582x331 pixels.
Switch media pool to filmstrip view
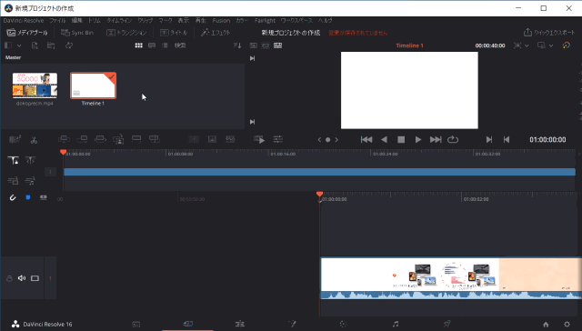pos(152,45)
